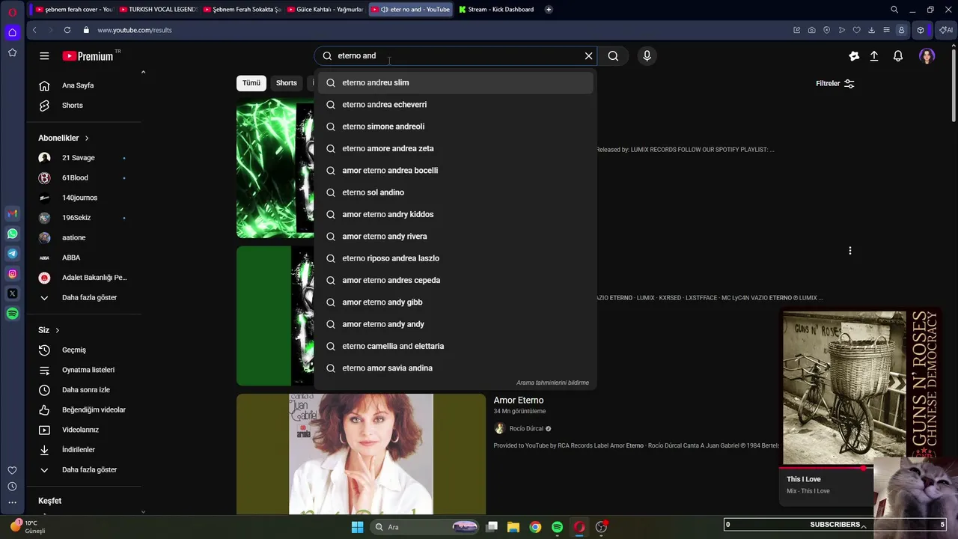This screenshot has height=539, width=958.
Task: Select the Shorts filter chip
Action: pyautogui.click(x=287, y=83)
